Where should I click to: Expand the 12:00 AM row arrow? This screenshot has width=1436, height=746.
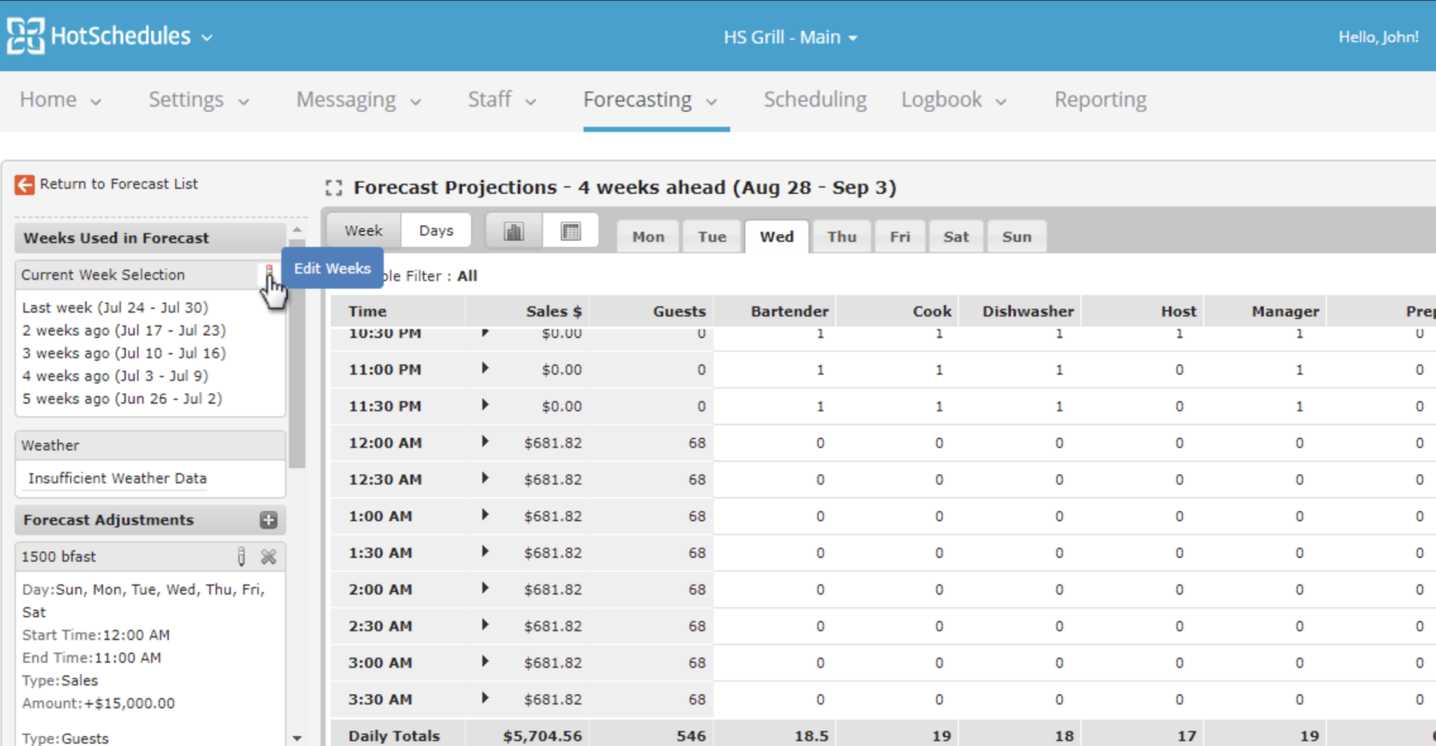[x=485, y=441]
